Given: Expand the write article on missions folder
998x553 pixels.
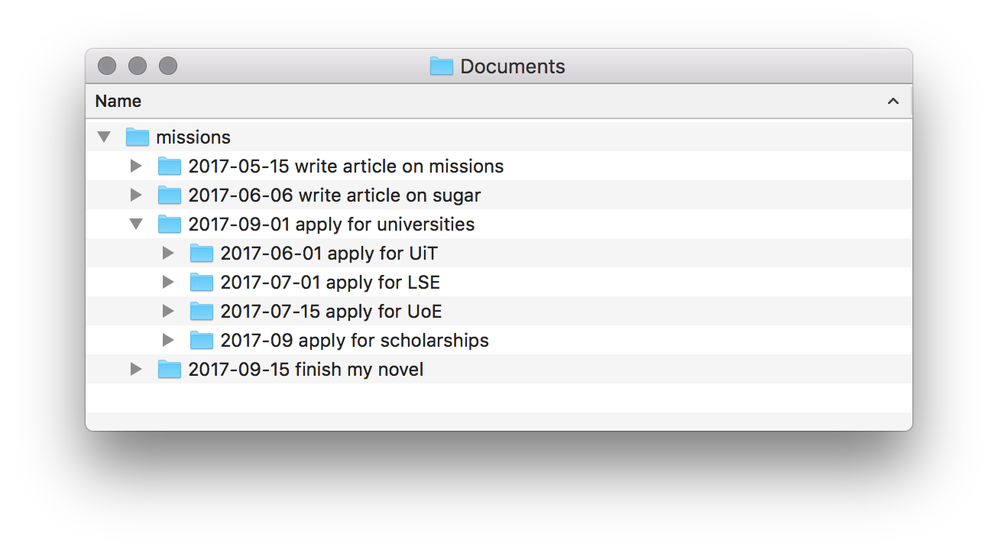Looking at the screenshot, I should pos(137,167).
